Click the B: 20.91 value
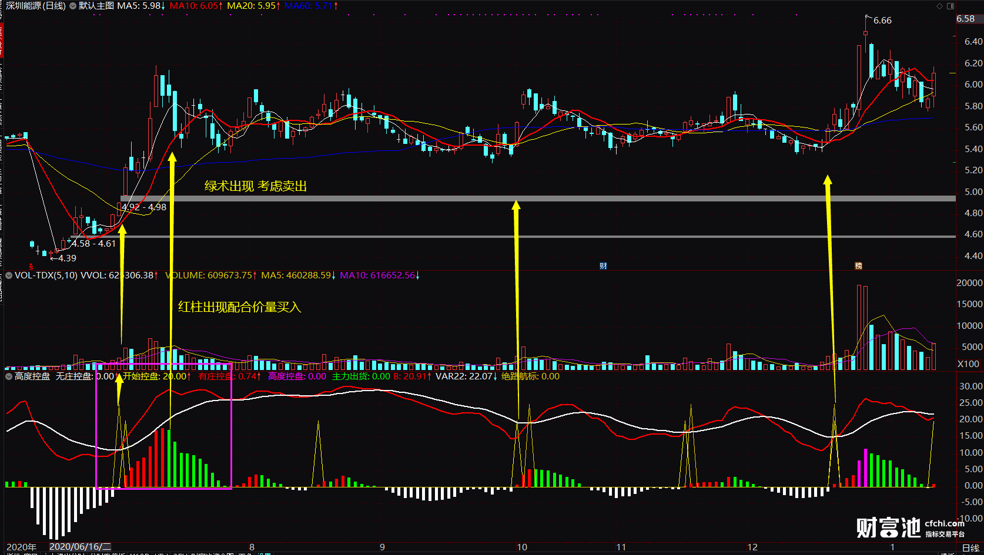 [413, 376]
